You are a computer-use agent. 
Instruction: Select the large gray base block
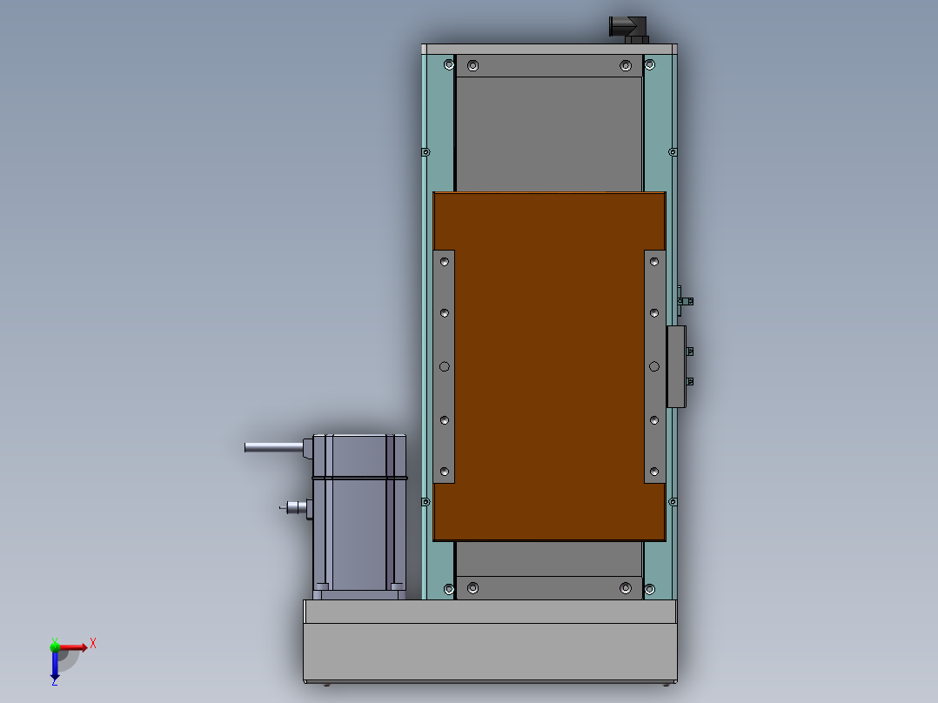coord(490,640)
